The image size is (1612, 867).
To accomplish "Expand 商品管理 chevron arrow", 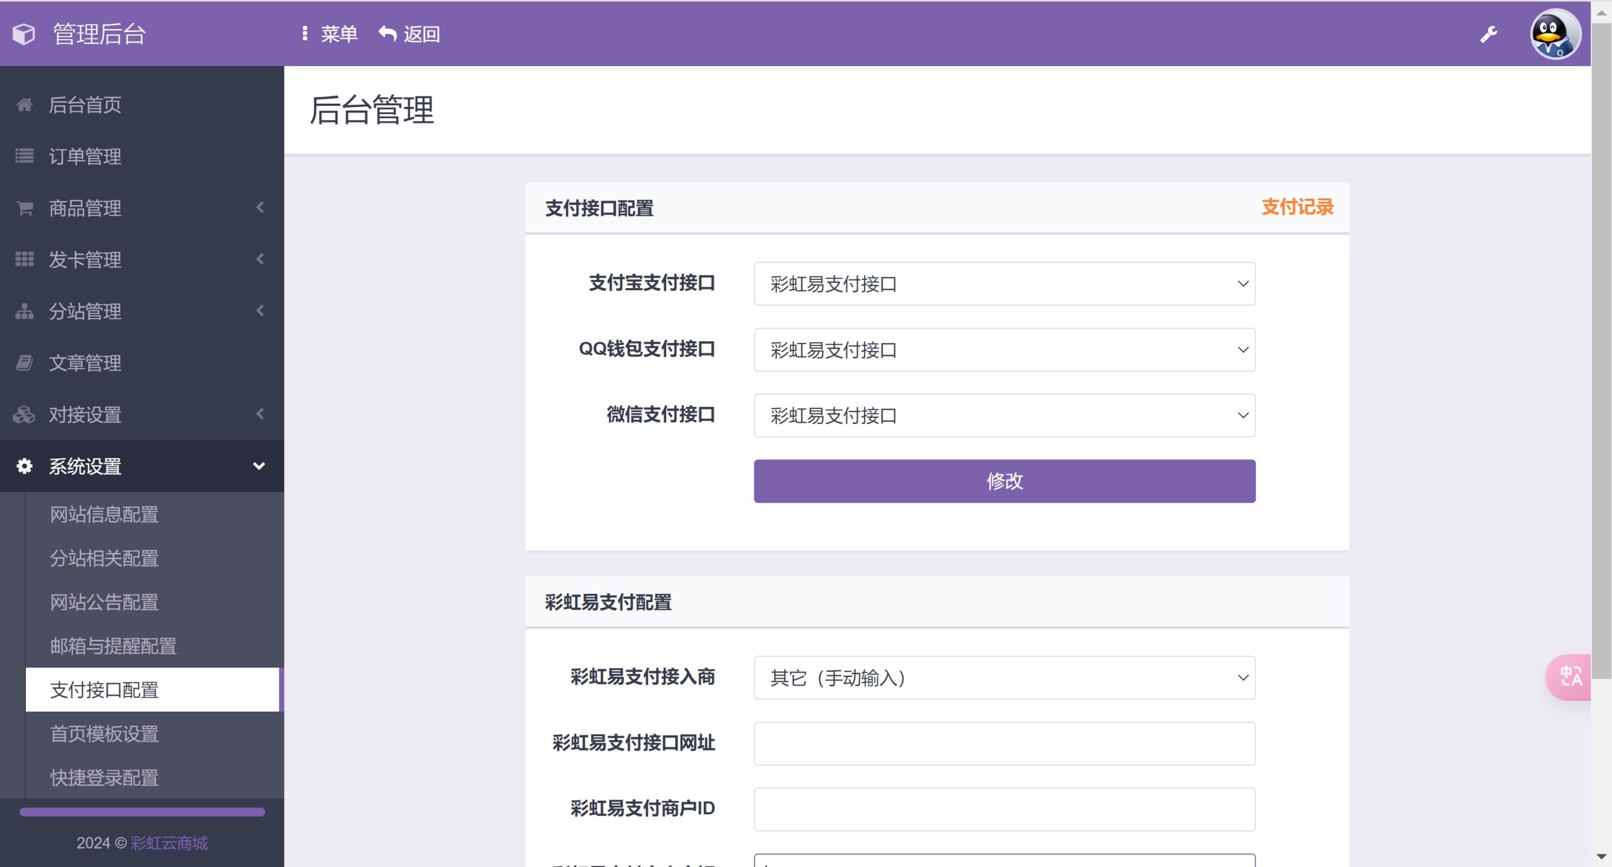I will (x=260, y=207).
